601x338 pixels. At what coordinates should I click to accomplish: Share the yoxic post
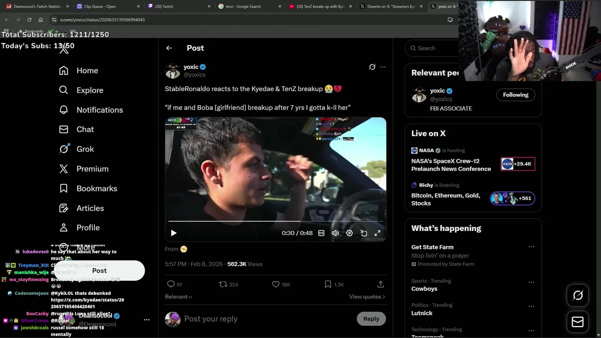(380, 284)
